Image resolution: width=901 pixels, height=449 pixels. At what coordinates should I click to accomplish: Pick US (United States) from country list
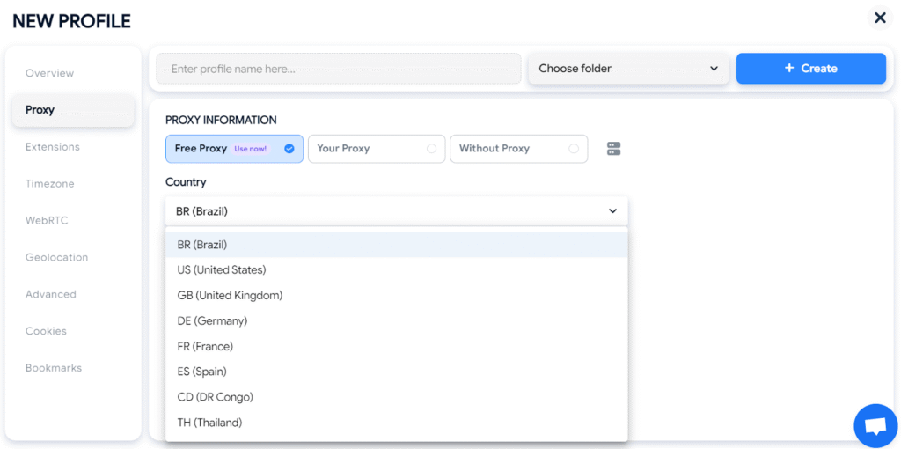point(222,269)
